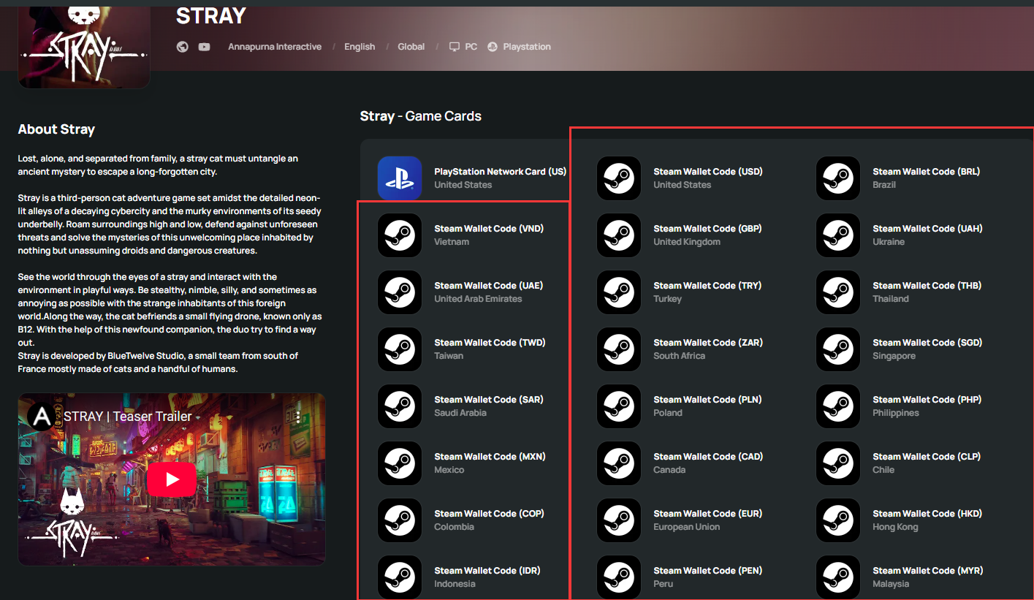The height and width of the screenshot is (600, 1034).
Task: Click the Annapurna channel avatar on video
Action: [x=42, y=416]
